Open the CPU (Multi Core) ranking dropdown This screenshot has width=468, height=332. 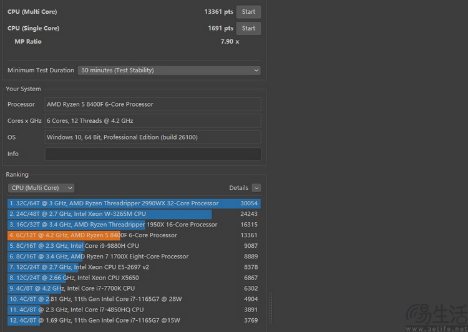(41, 188)
